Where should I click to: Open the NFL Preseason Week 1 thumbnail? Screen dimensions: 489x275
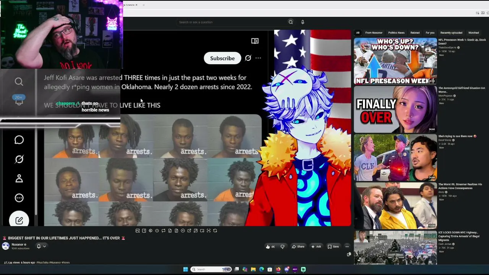click(395, 61)
